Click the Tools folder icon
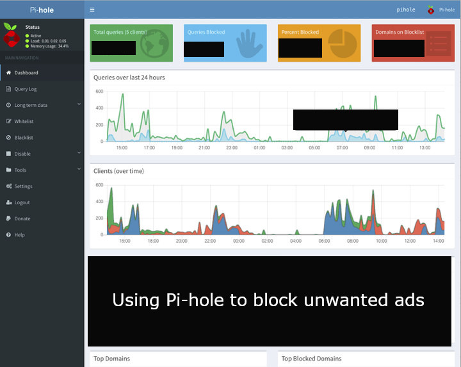 point(8,170)
